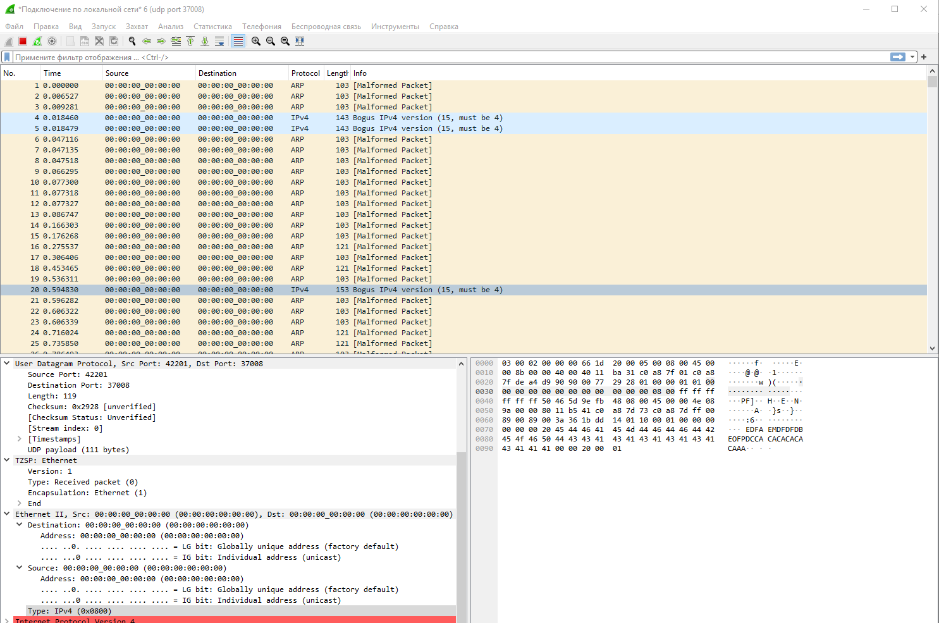Screen dimensions: 939x623
Task: Go to the first packet
Action: [190, 41]
